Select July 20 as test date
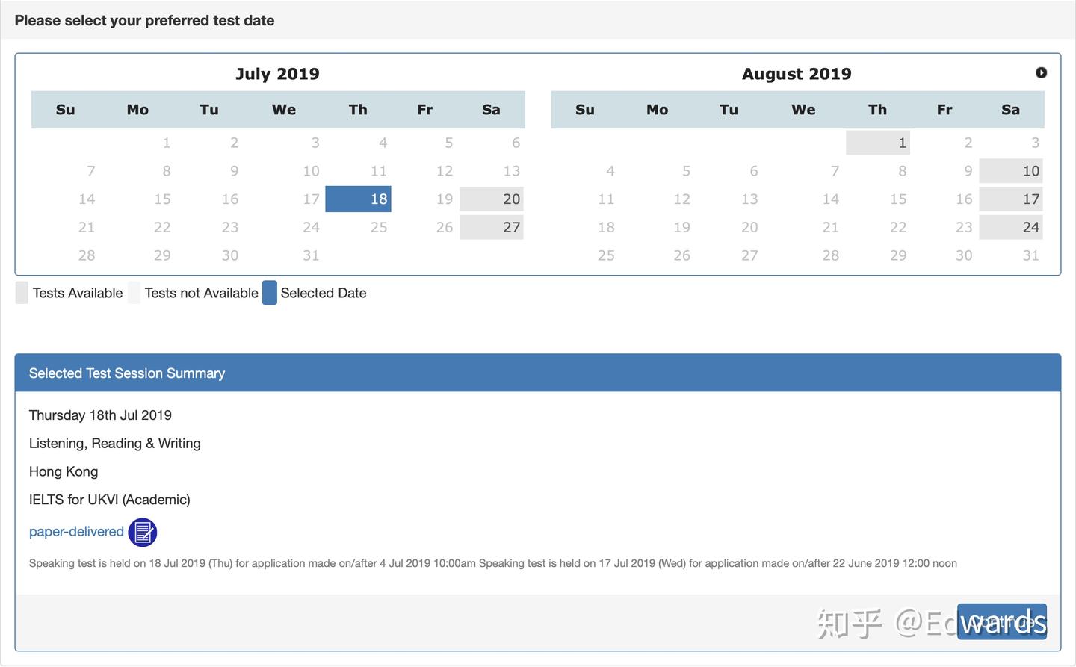Viewport: 1076px width, 667px height. click(x=491, y=199)
